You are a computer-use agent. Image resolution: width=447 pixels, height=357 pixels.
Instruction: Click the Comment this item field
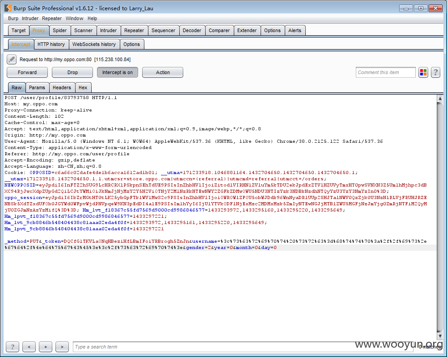click(386, 72)
